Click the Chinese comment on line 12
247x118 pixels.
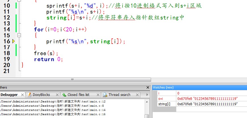pyautogui.click(x=138, y=18)
